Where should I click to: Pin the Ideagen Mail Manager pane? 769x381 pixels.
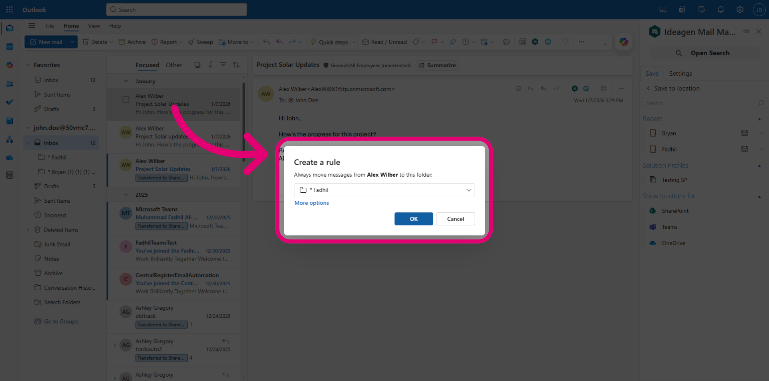(746, 31)
